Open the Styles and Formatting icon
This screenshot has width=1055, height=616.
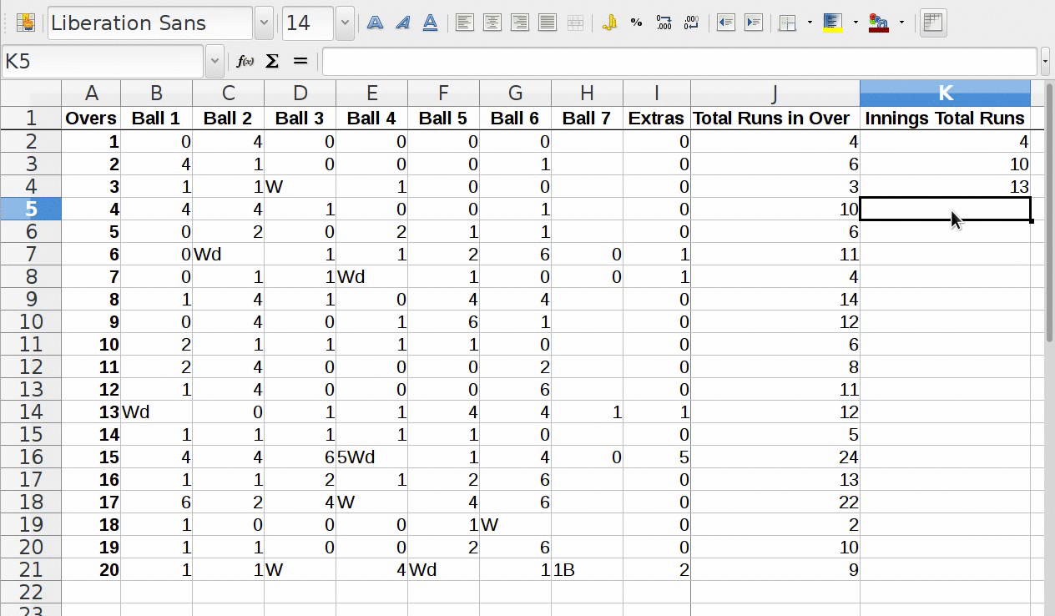click(x=26, y=23)
